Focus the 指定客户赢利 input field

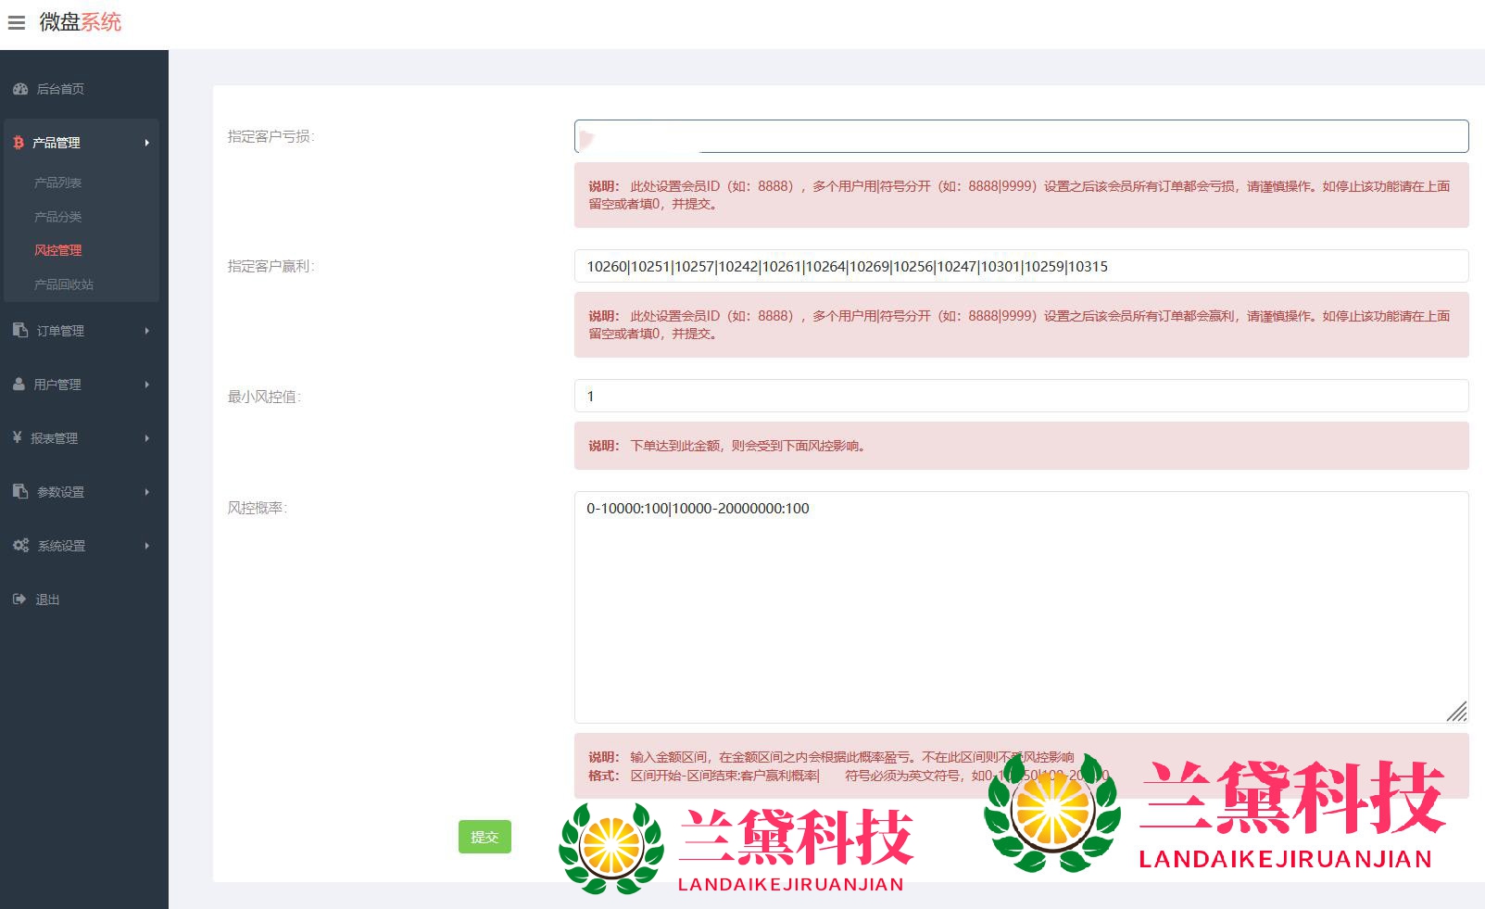(1021, 266)
